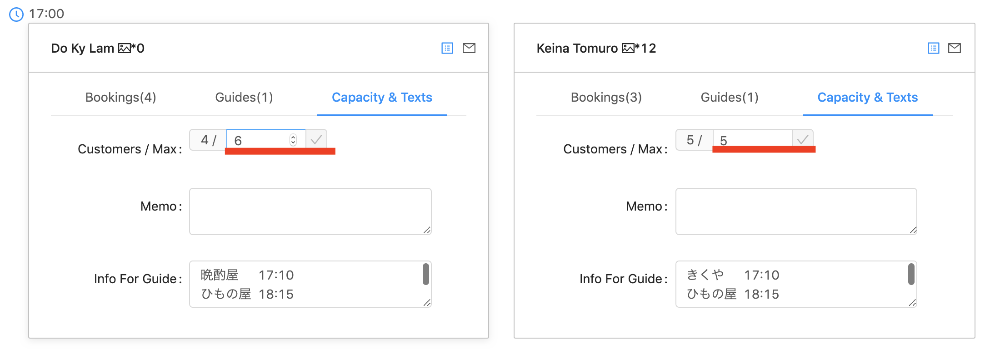Image resolution: width=1000 pixels, height=364 pixels.
Task: Open Guides(1) tab on Keina Tomuro card
Action: [x=730, y=97]
